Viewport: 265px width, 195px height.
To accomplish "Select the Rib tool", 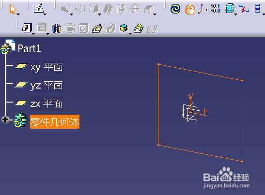I will [x=97, y=29].
